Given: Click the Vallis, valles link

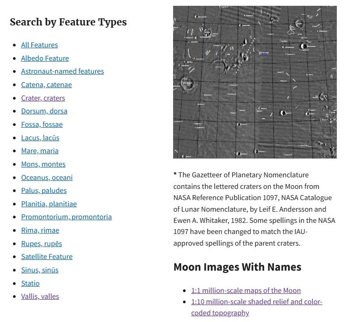Looking at the screenshot, I should [x=40, y=296].
